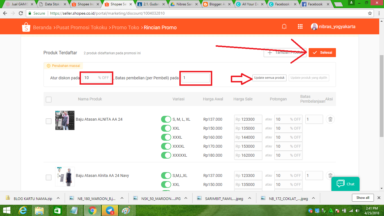
Task: Delete Baju Atasan ALNITA AA 24 using trash icon
Action: pyautogui.click(x=330, y=119)
